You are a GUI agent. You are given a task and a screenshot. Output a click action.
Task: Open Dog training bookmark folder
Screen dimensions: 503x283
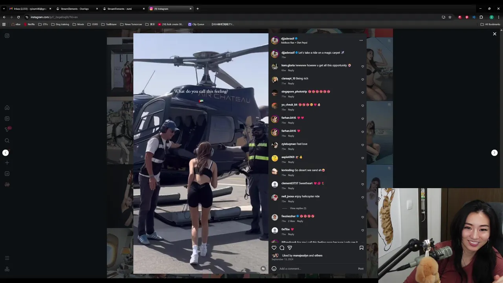pos(60,24)
